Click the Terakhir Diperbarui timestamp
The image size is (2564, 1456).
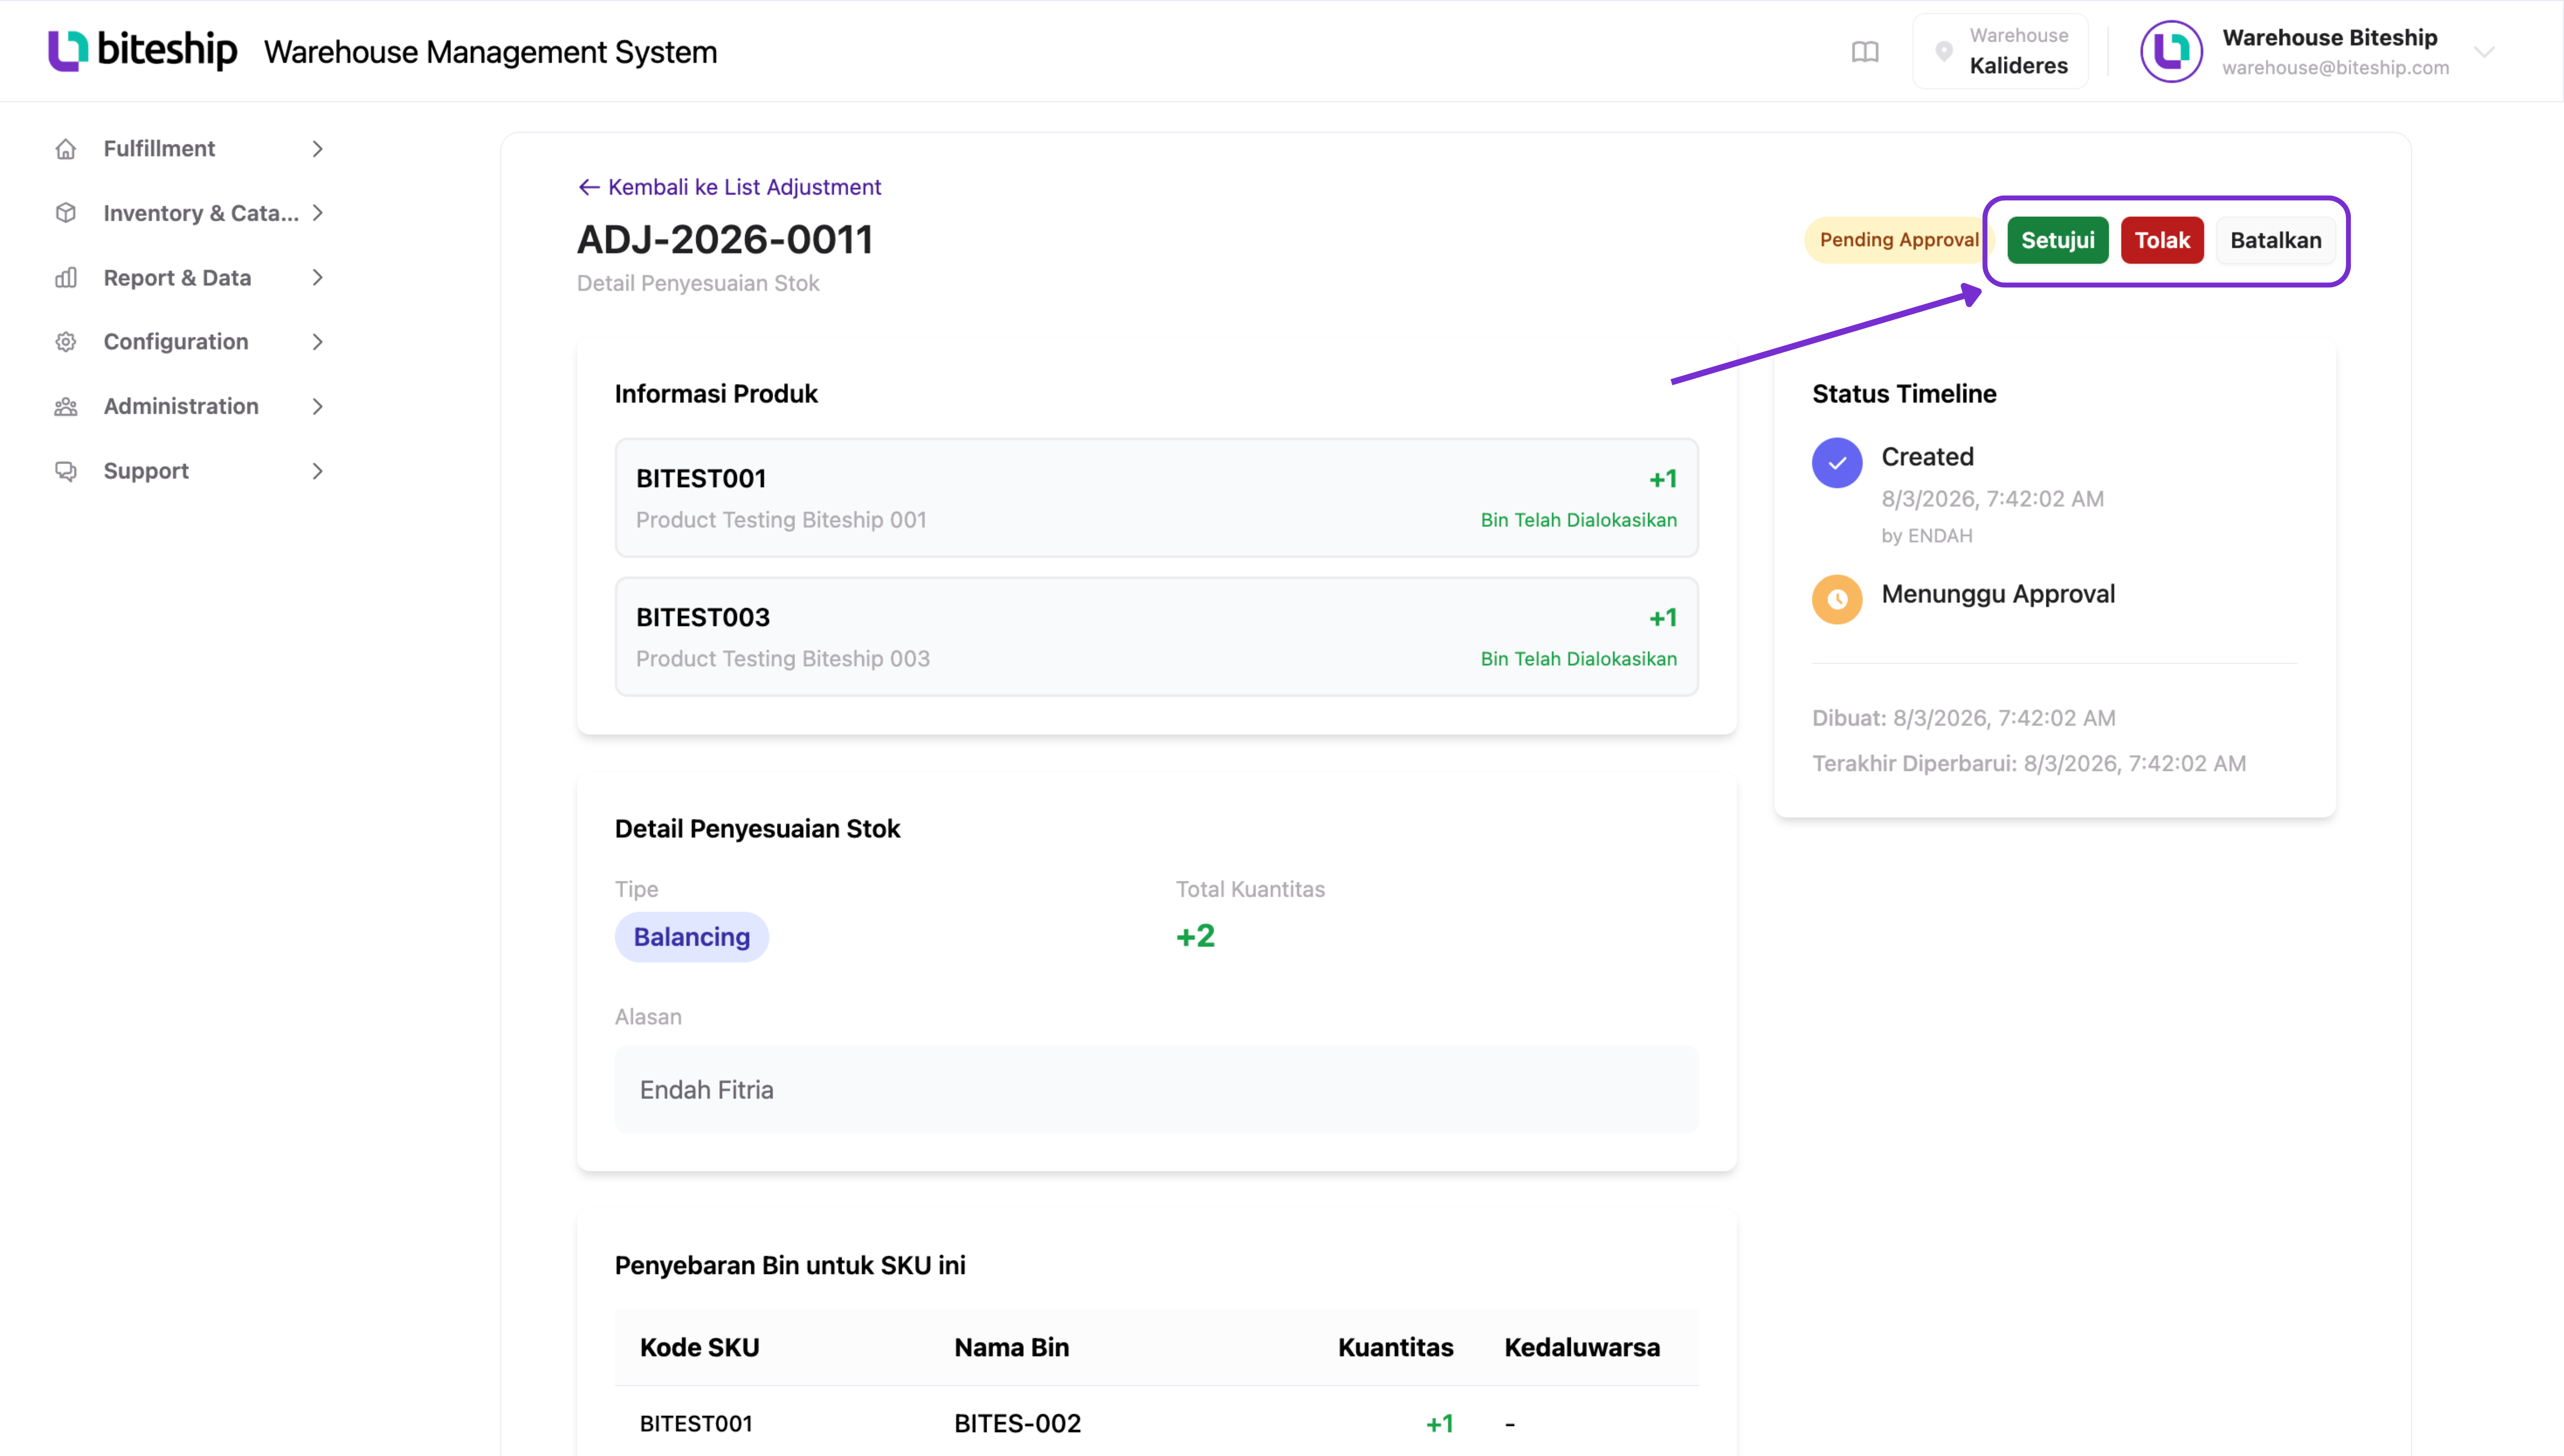(2029, 764)
